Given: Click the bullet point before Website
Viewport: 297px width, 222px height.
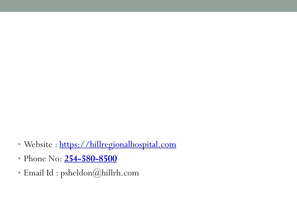Looking at the screenshot, I should coord(19,145).
